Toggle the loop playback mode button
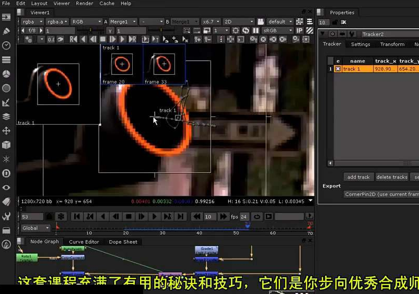The height and width of the screenshot is (294, 419). click(257, 216)
